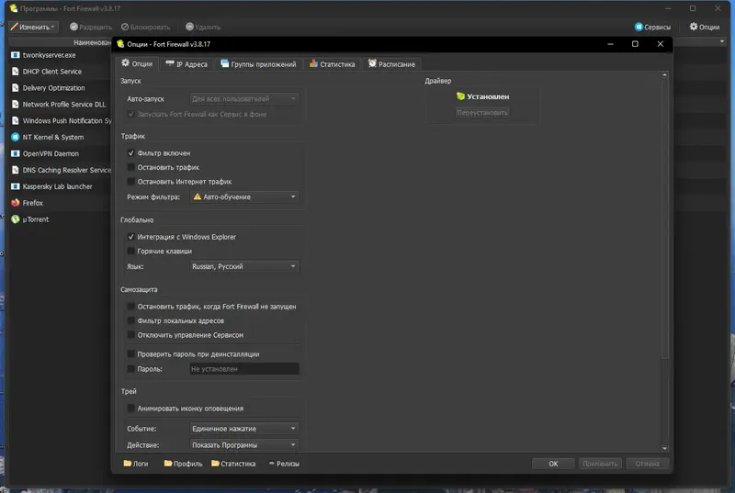The image size is (735, 493).
Task: Click the µTorrent icon in programs list
Action: pyautogui.click(x=15, y=218)
